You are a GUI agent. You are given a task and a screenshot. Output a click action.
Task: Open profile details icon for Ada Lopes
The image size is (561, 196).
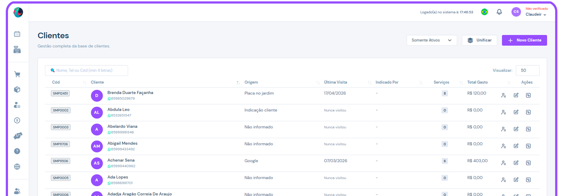click(x=504, y=180)
